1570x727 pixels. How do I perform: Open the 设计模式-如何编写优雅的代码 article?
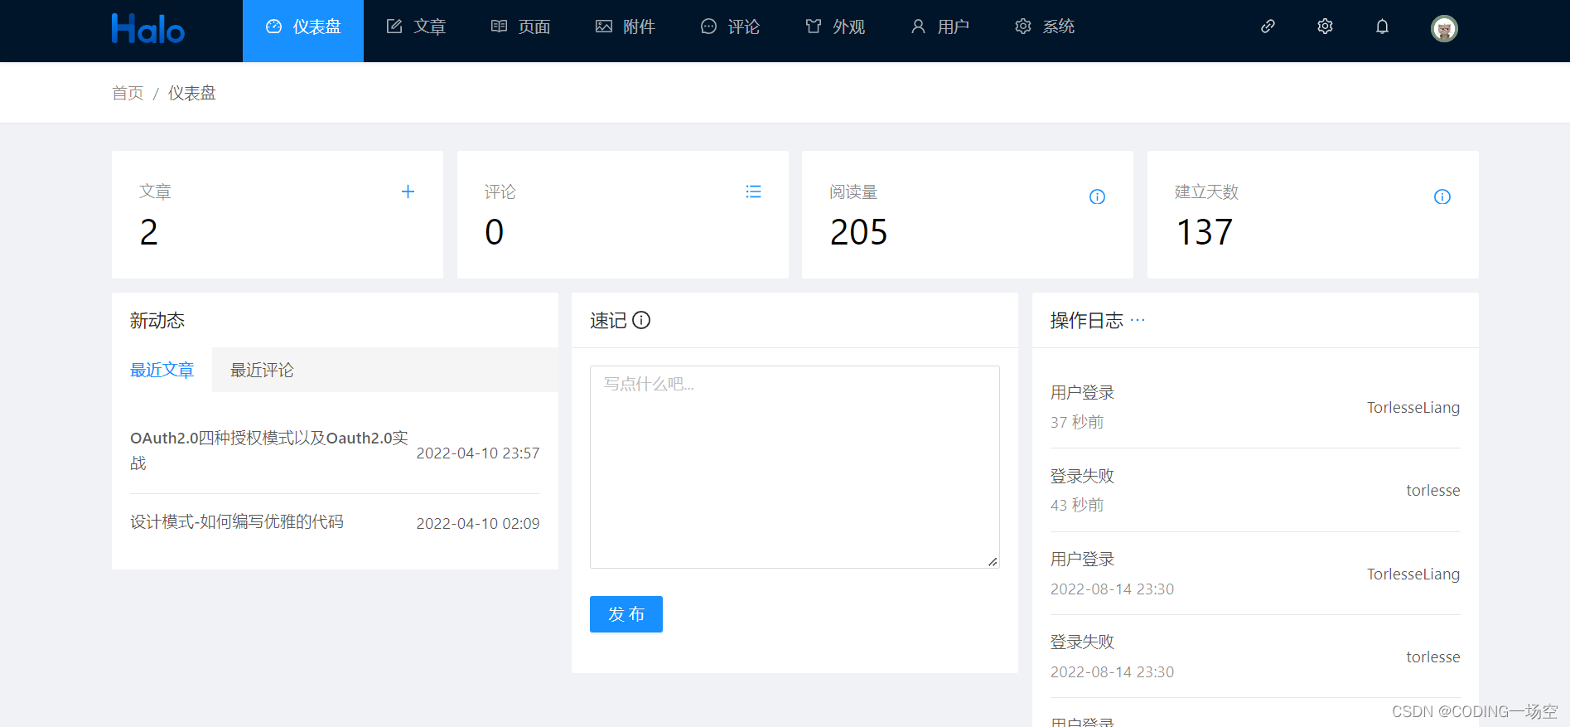tap(237, 521)
